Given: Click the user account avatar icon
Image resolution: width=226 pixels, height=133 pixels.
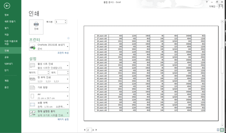Looking at the screenshot, I should tap(221, 6).
